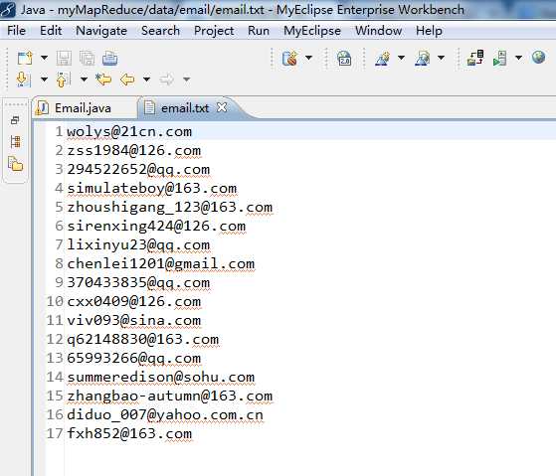Click the Search files toolbar icon
The image size is (556, 476).
[x=423, y=58]
